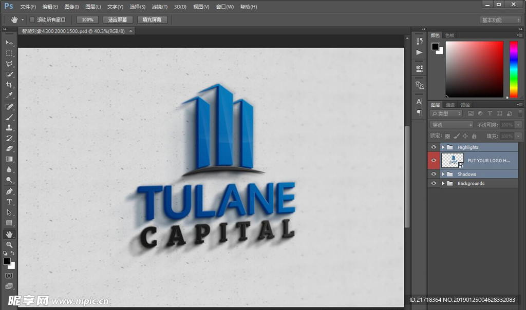Swap foreground and background colors

click(x=12, y=253)
